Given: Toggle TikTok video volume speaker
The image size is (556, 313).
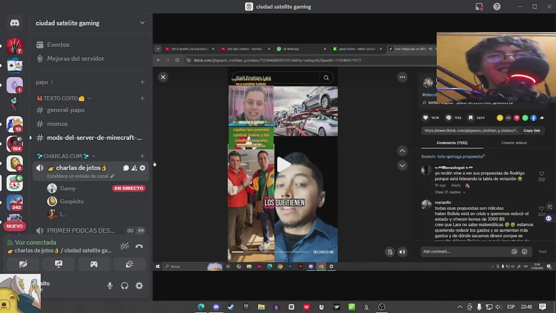Looking at the screenshot, I should [402, 252].
